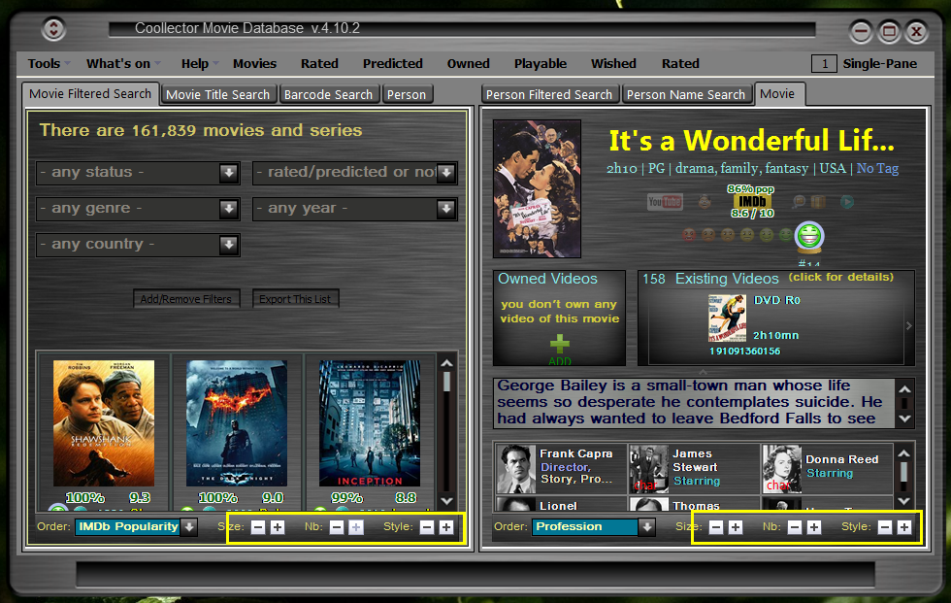The image size is (951, 603).
Task: Click the Movies menu item
Action: (x=254, y=64)
